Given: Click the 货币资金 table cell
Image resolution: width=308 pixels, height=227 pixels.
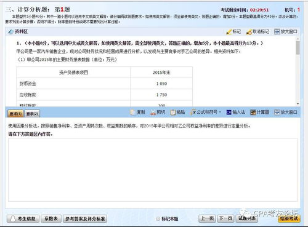Looking at the screenshot, I should [x=73, y=84].
